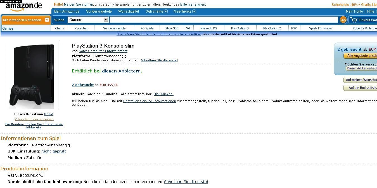
Task: Click the EUR 499,00 price
Action: [x=109, y=85]
